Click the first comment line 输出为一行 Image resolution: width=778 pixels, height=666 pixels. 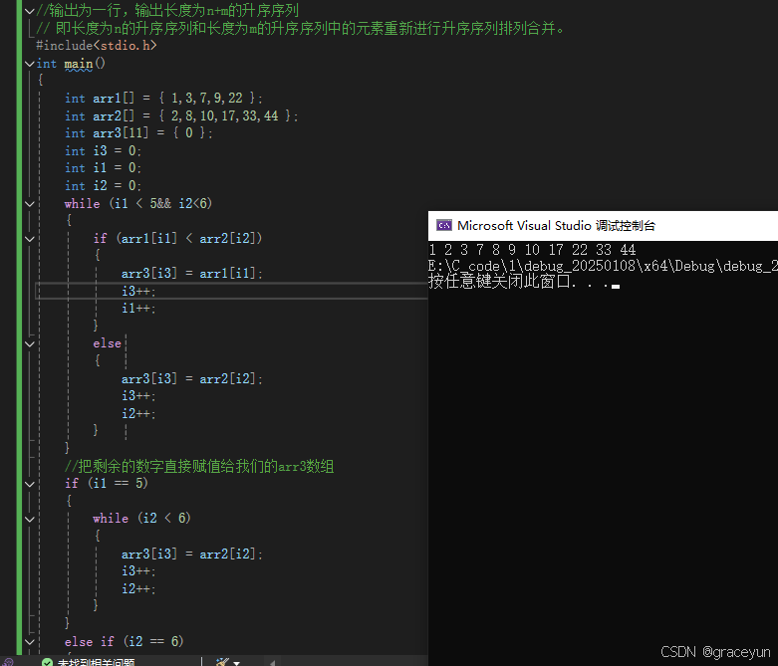(x=167, y=10)
